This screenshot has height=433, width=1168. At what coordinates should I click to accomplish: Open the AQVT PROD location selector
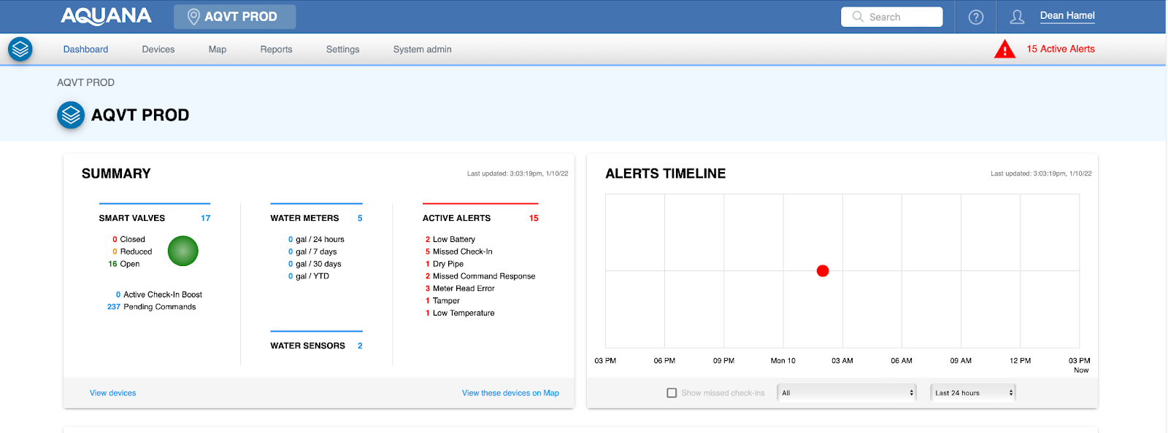(234, 17)
